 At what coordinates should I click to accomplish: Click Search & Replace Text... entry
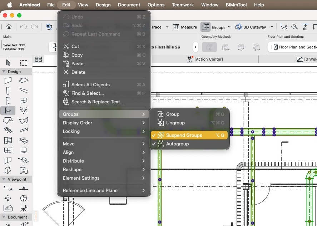pos(104,102)
